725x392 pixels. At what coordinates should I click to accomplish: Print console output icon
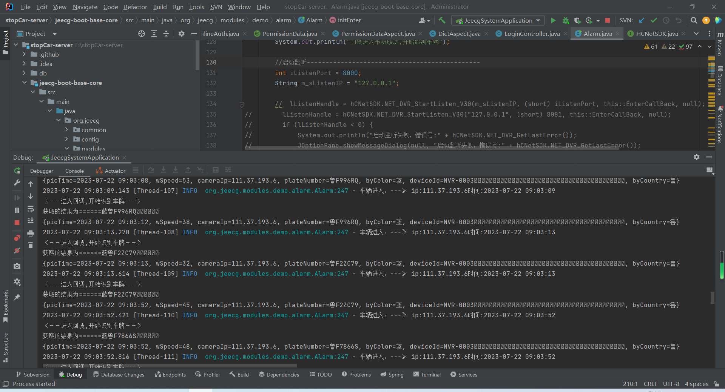tap(31, 233)
